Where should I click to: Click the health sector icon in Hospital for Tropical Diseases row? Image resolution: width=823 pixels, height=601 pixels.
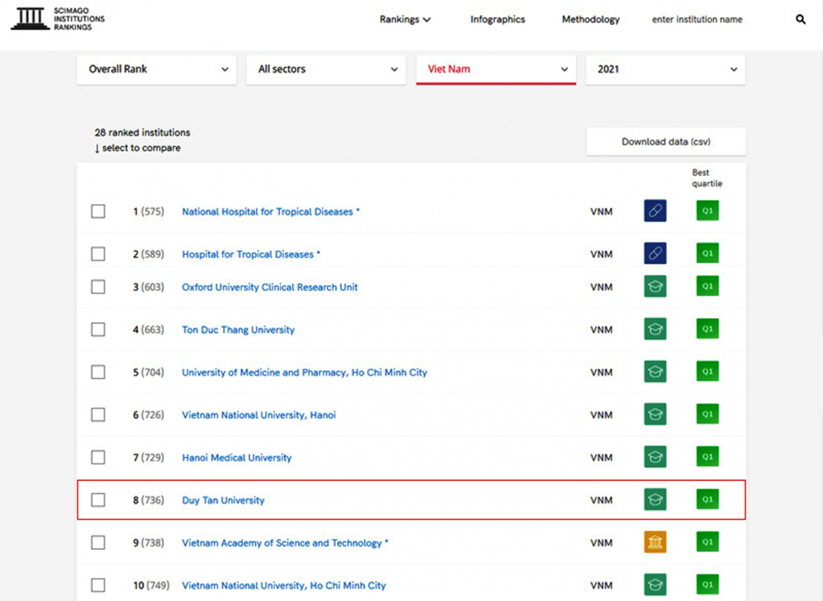pos(655,253)
